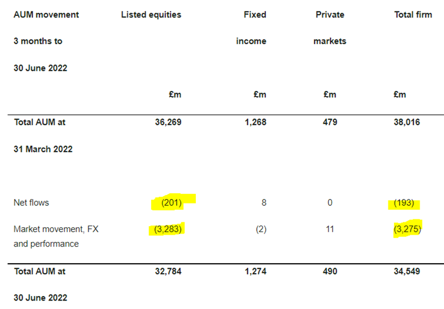Image resolution: width=444 pixels, height=309 pixels.
Task: Click the 34,549 total closing AUM value
Action: [x=407, y=272]
